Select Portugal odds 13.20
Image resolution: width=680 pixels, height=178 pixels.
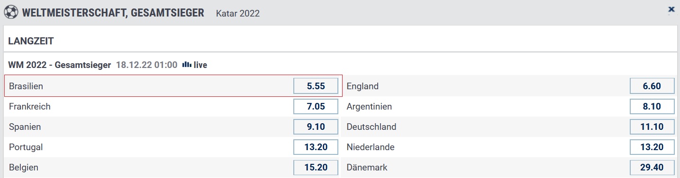tap(316, 147)
